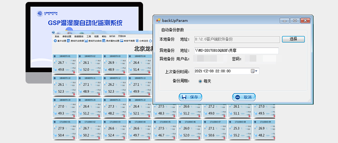The width and height of the screenshot is (338, 143).
Task: Click the humidity drop icon on card 17110043-02
Action: pyautogui.click(x=81, y=136)
